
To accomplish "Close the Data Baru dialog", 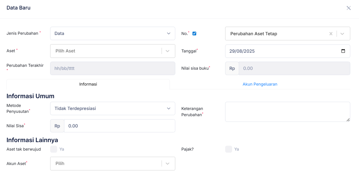I will point(348,8).
